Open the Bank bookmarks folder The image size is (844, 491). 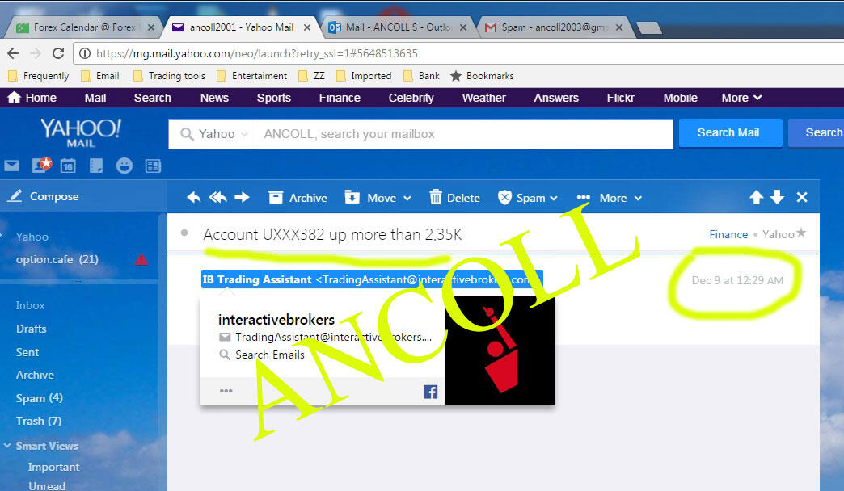click(x=422, y=76)
